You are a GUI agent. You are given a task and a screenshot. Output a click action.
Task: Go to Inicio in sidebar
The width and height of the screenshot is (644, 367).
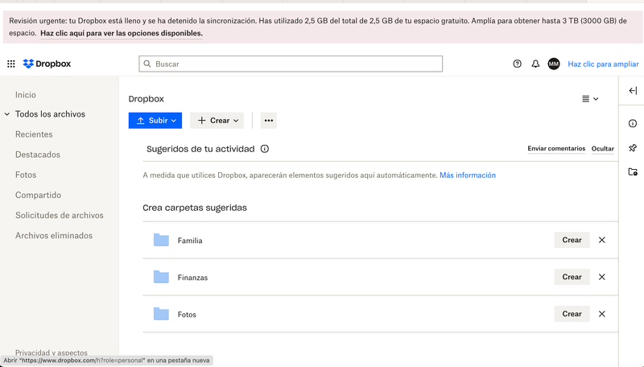26,95
